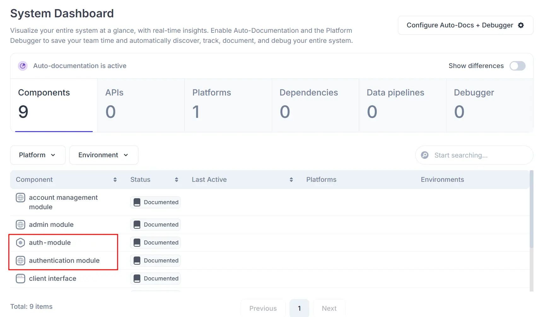This screenshot has width=536, height=317.
Task: Click the authentication module globe icon
Action: pyautogui.click(x=20, y=261)
